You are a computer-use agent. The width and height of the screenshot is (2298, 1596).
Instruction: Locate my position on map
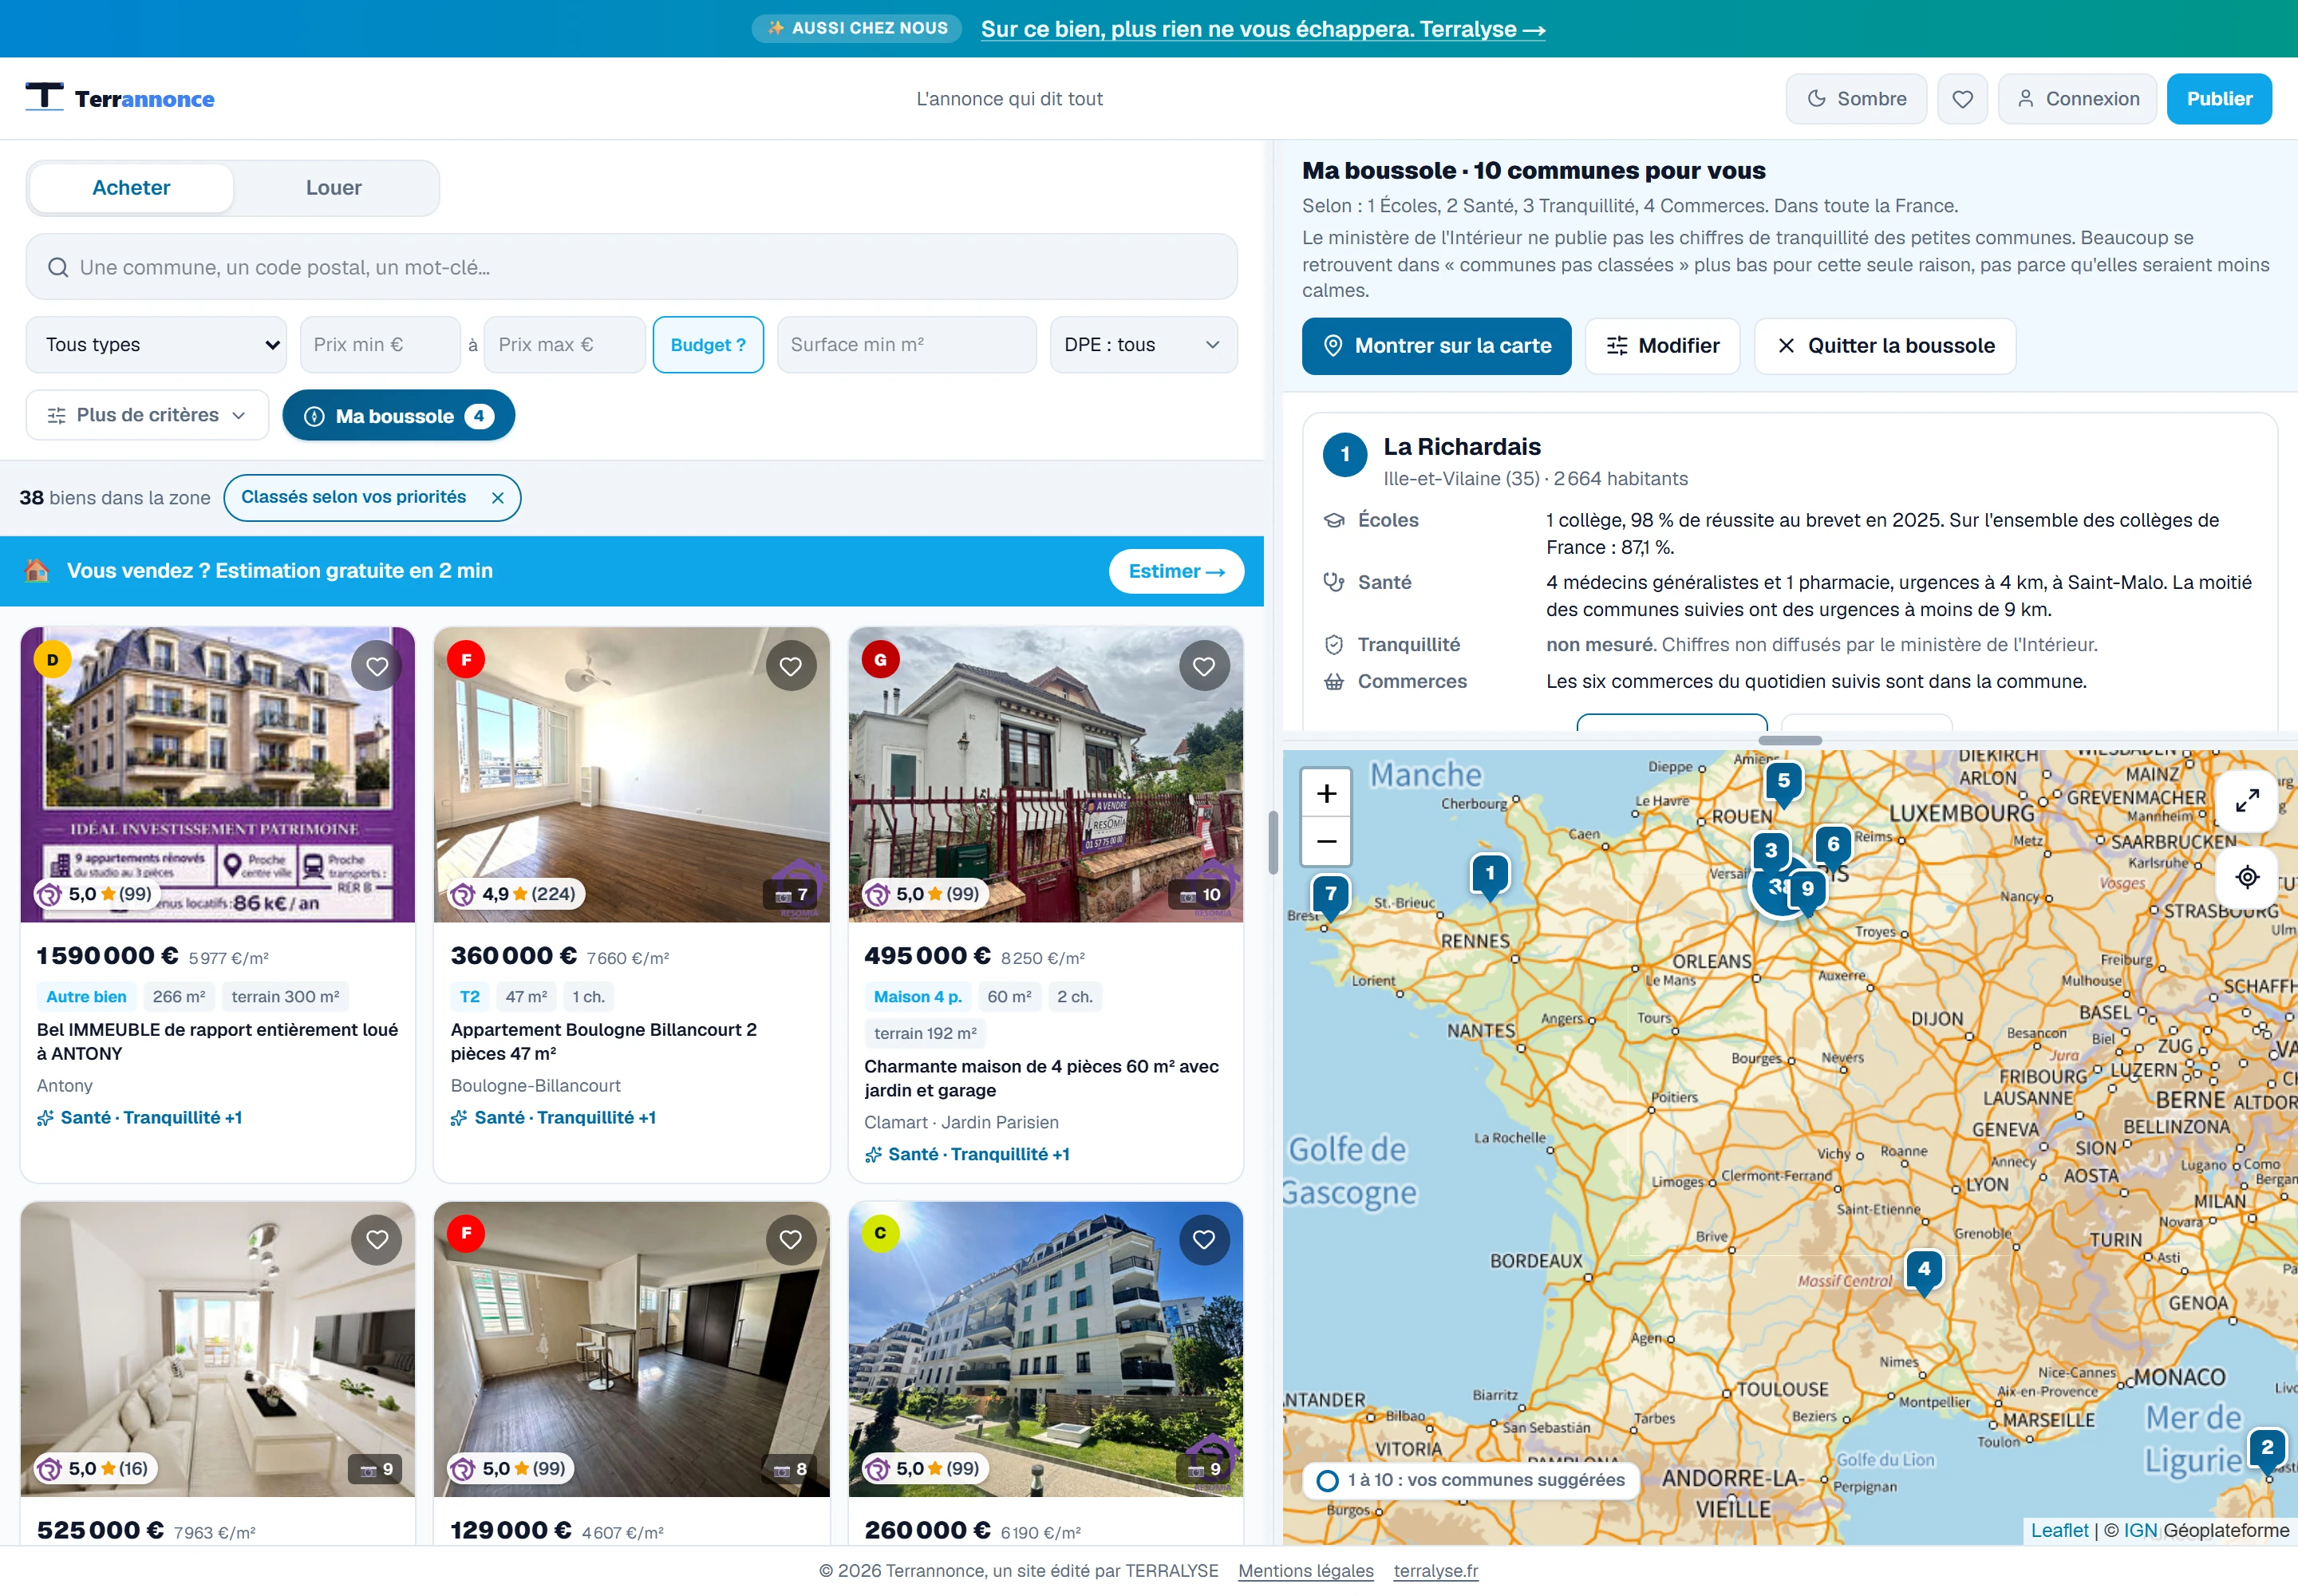point(2247,877)
